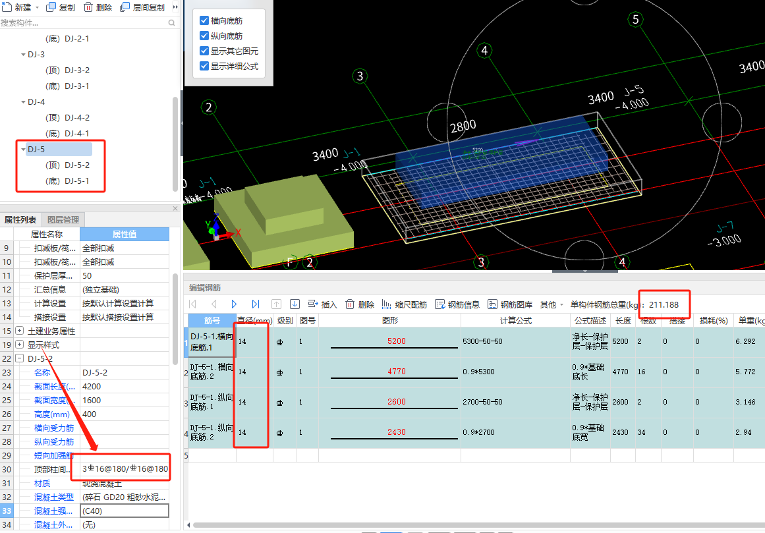Collapse DJ-5-2 property group

[20, 358]
